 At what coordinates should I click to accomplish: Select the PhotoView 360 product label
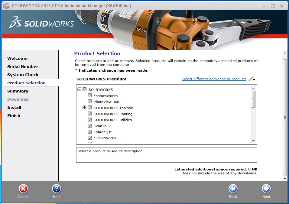(x=106, y=102)
